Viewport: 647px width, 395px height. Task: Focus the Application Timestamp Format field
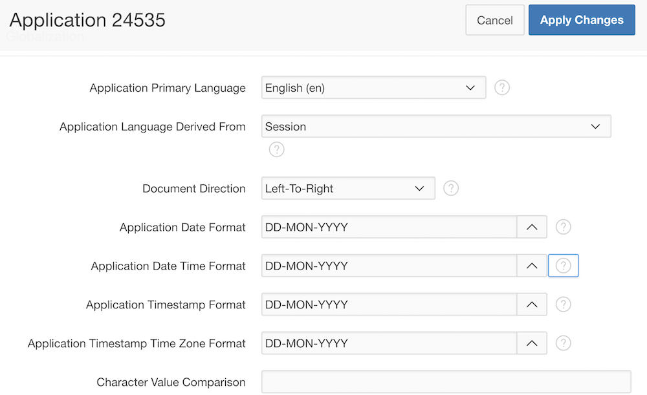coord(389,304)
